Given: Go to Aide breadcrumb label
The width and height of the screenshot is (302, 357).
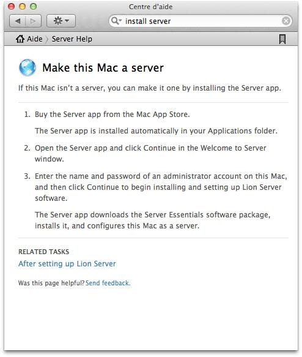Looking at the screenshot, I should (x=34, y=39).
